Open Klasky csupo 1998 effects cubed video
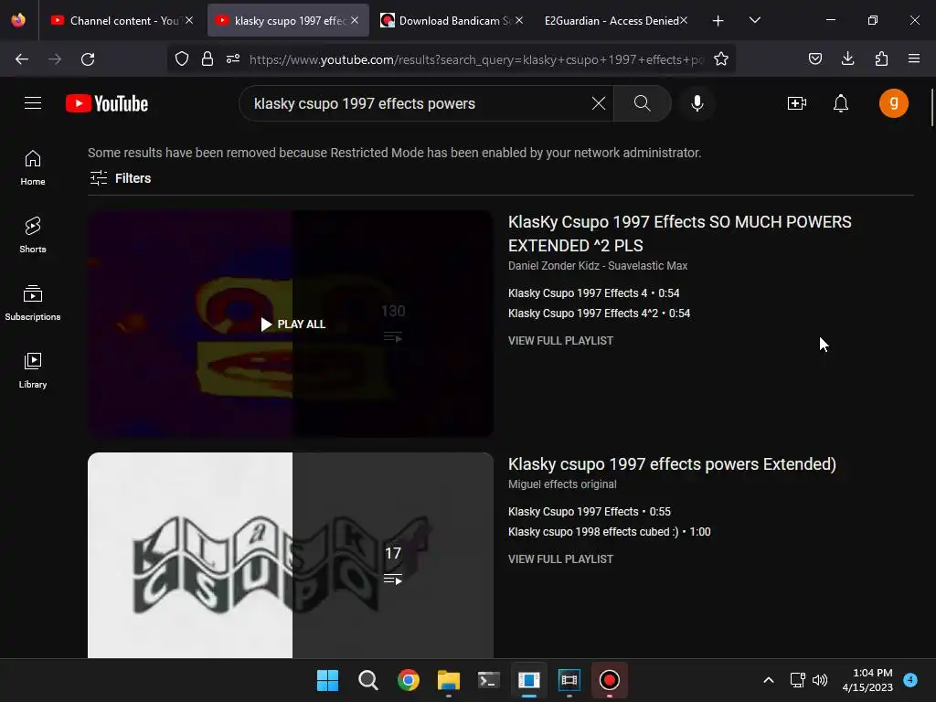The height and width of the screenshot is (702, 936). (609, 532)
